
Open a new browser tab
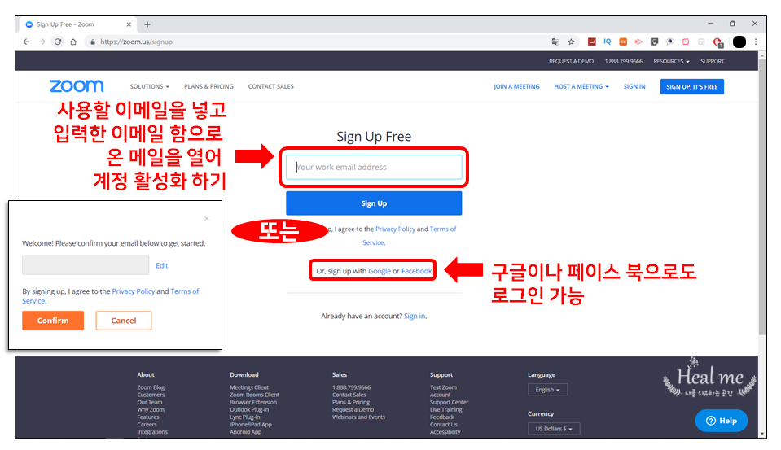[147, 24]
